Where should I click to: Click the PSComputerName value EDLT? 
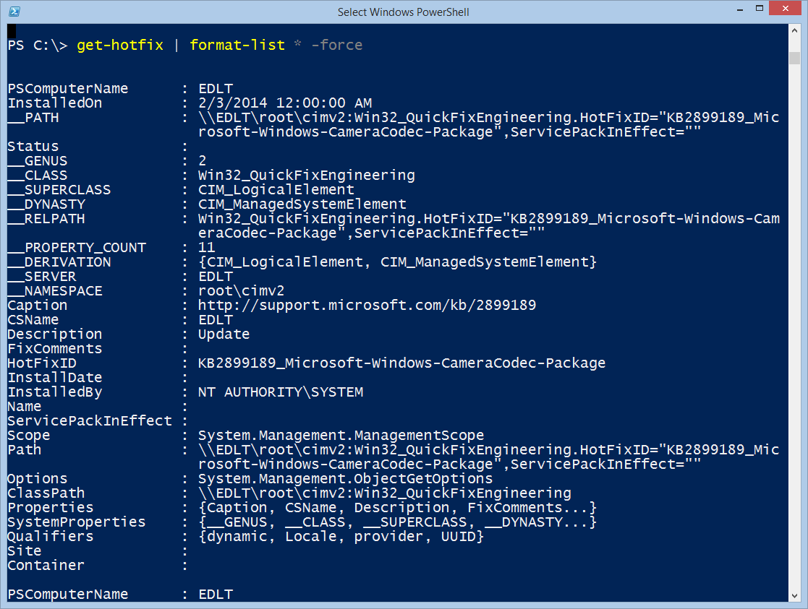[214, 88]
